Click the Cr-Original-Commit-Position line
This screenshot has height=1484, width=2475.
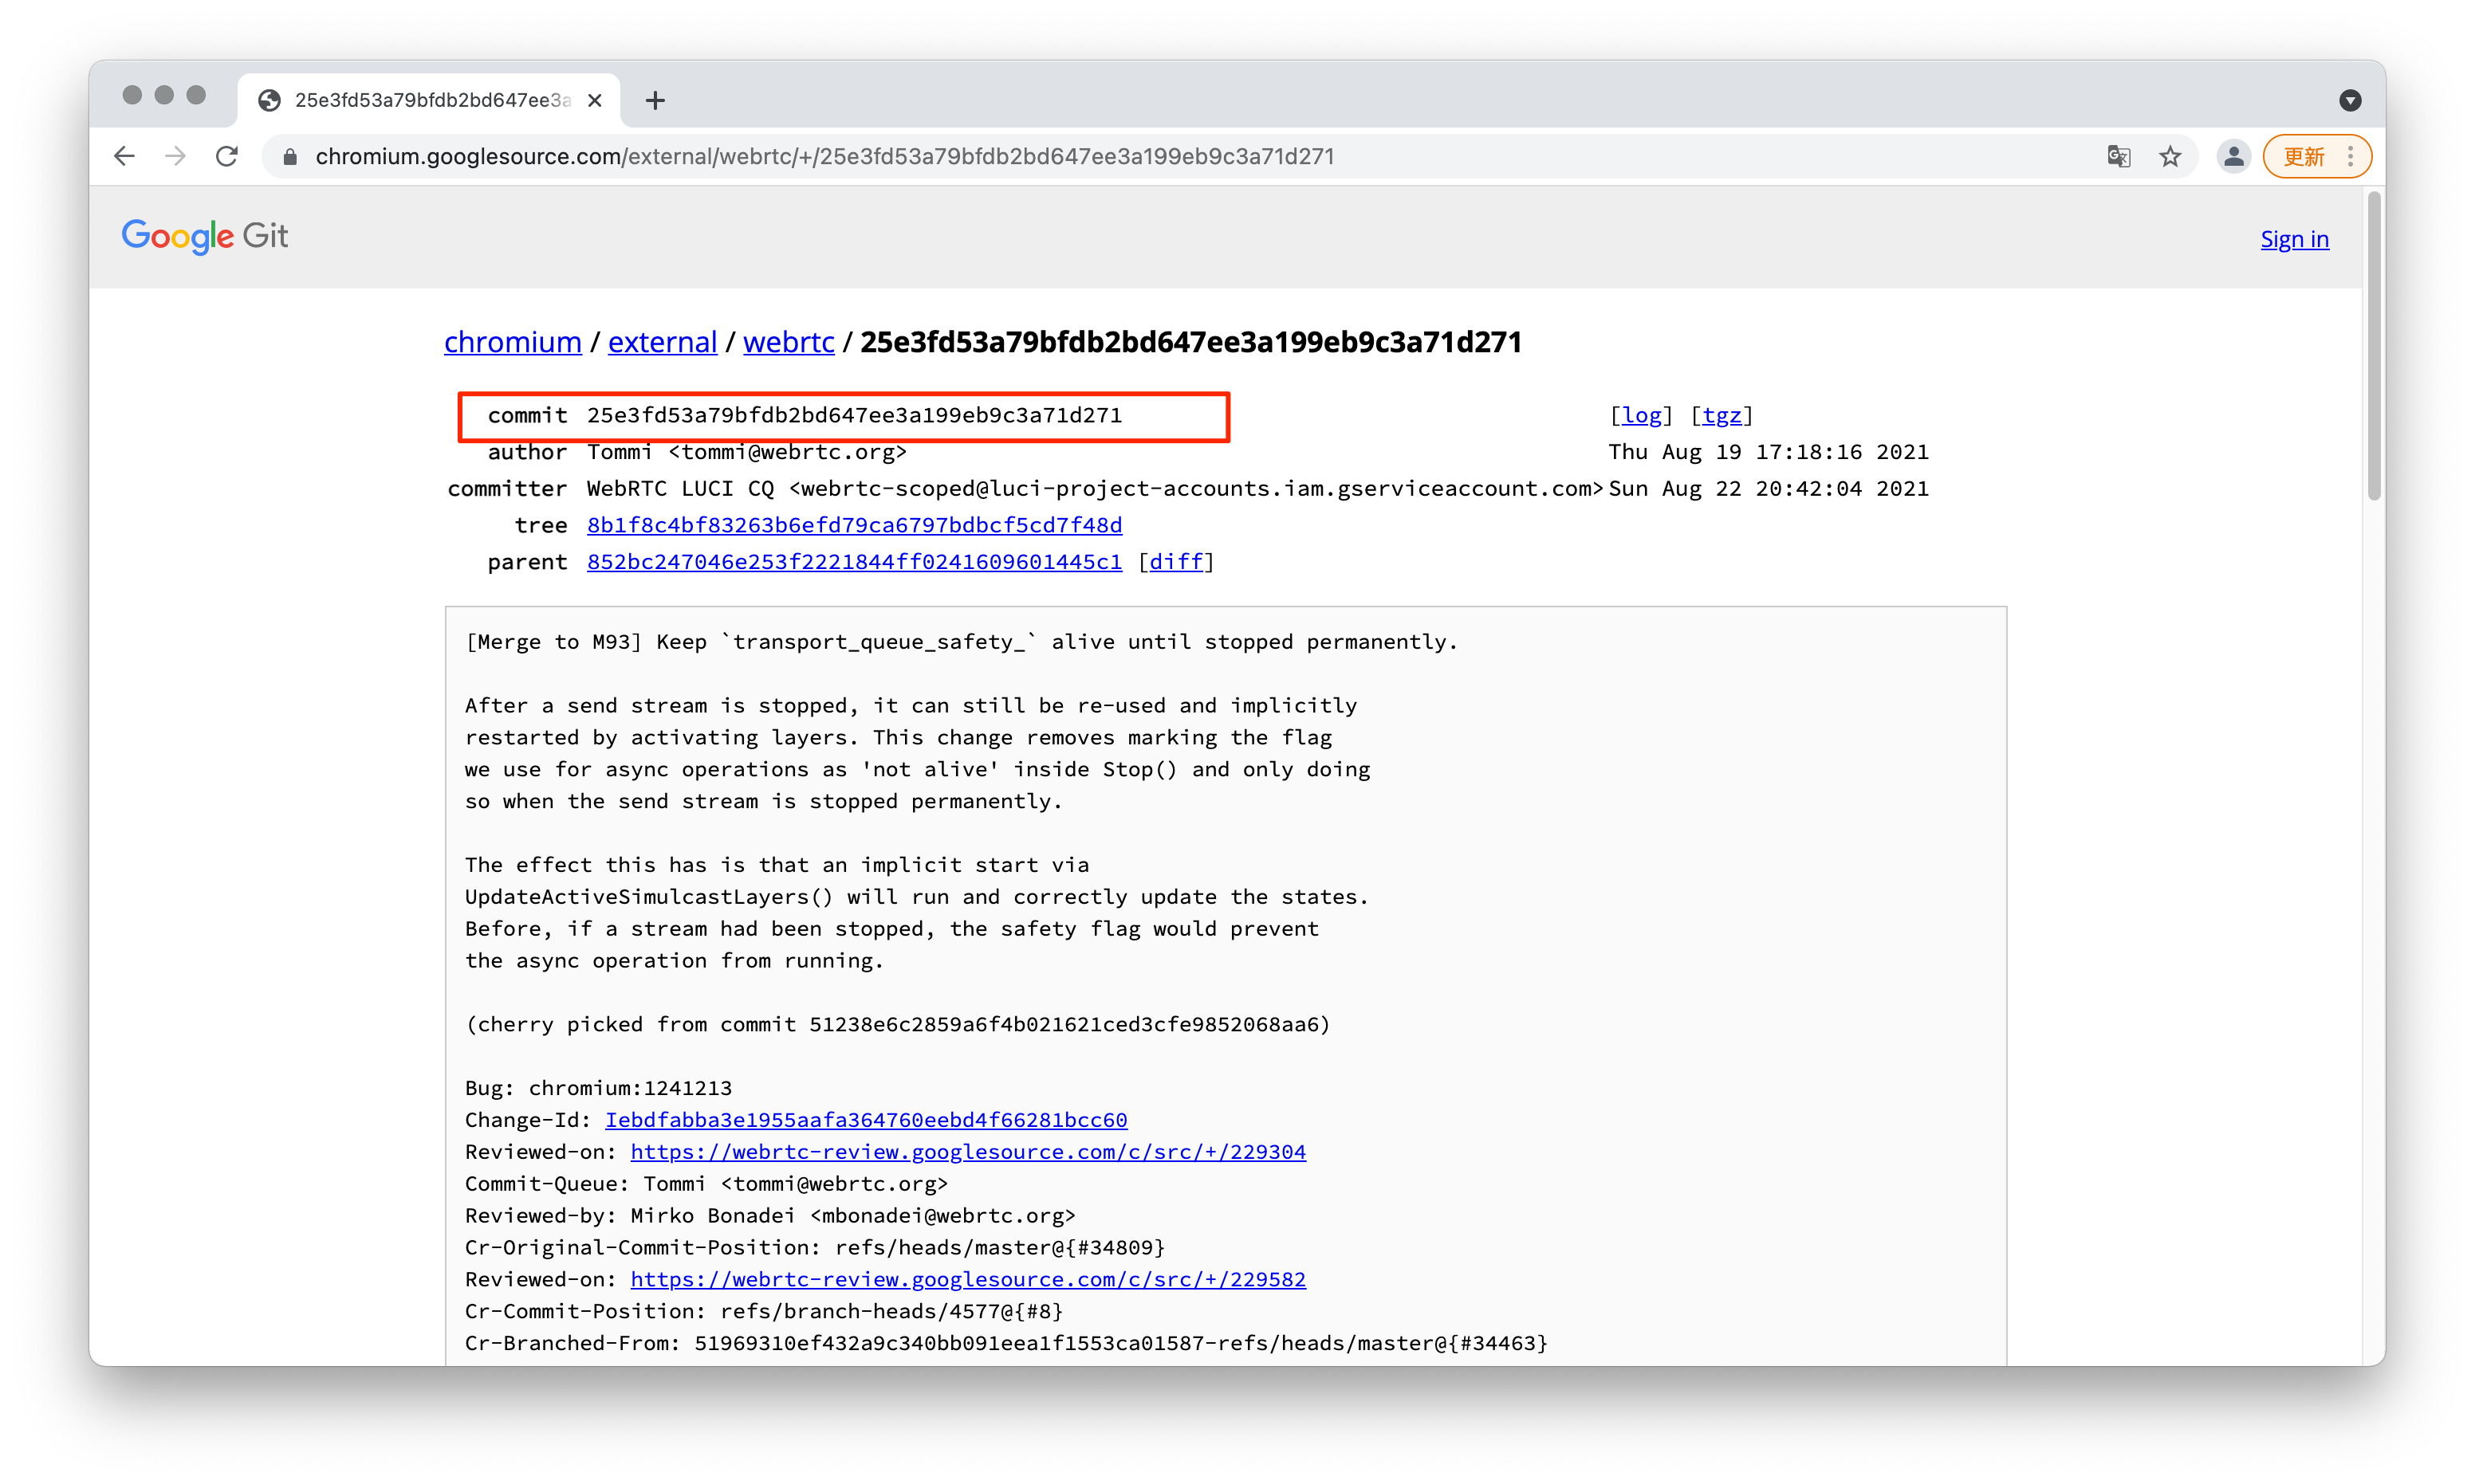[x=816, y=1248]
